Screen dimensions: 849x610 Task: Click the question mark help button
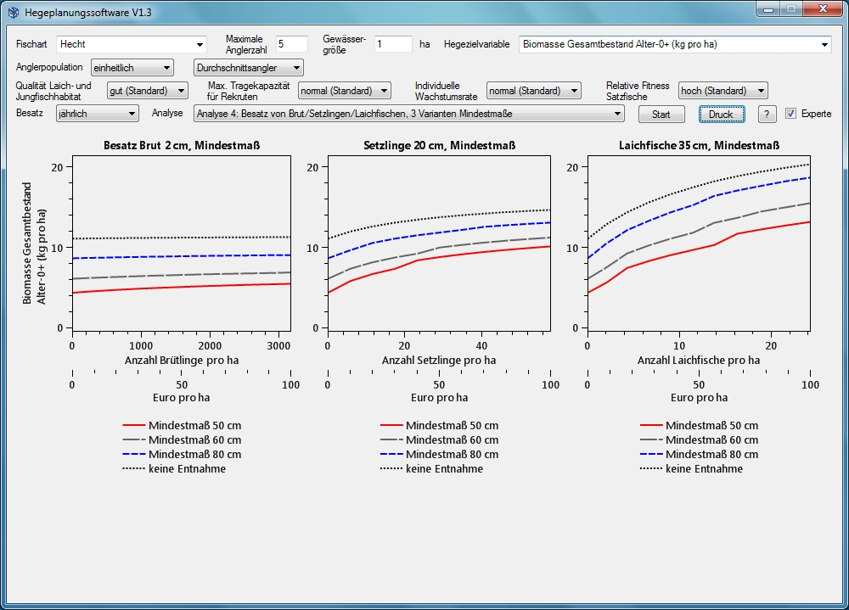pyautogui.click(x=767, y=115)
